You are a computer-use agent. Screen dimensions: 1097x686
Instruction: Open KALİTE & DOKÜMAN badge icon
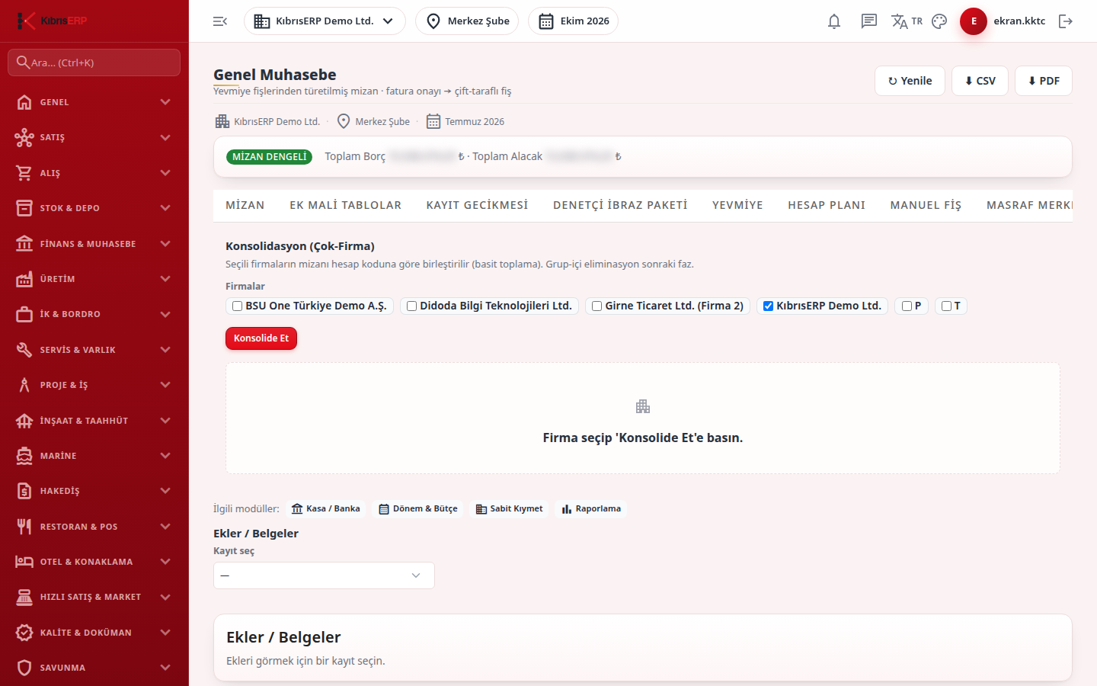tap(24, 633)
